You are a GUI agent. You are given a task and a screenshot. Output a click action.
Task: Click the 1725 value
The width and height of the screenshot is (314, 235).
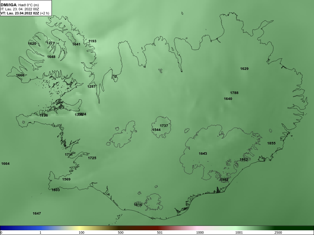92,158
